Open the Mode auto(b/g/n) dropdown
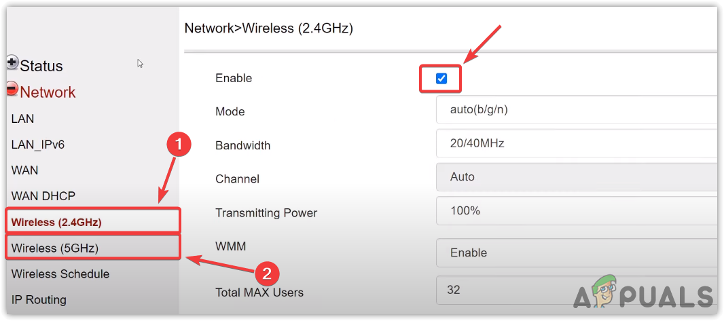Image resolution: width=724 pixels, height=321 pixels. pyautogui.click(x=577, y=109)
